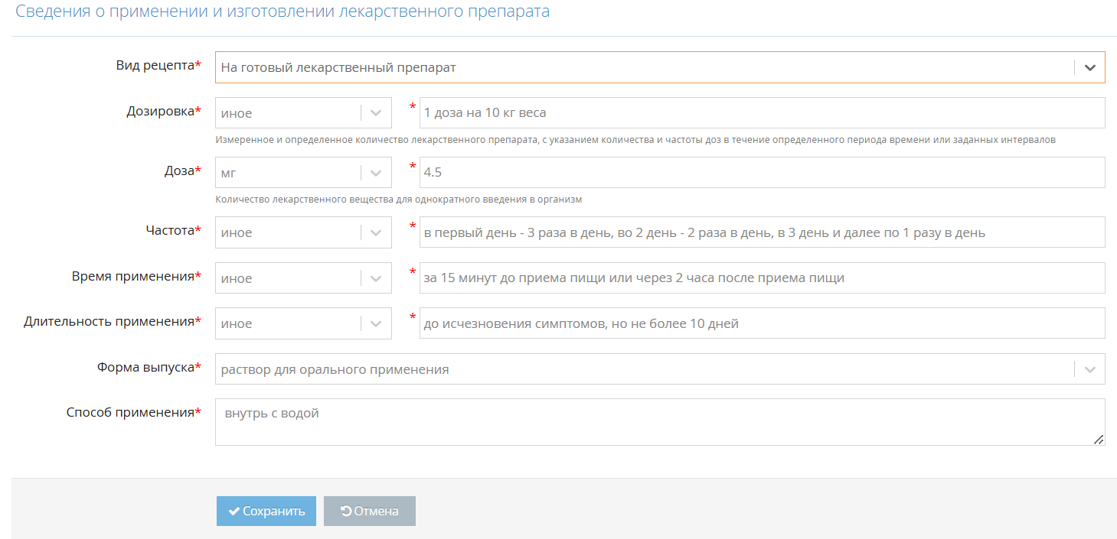Expand the Доза unit dropdown showing мг

tap(376, 173)
